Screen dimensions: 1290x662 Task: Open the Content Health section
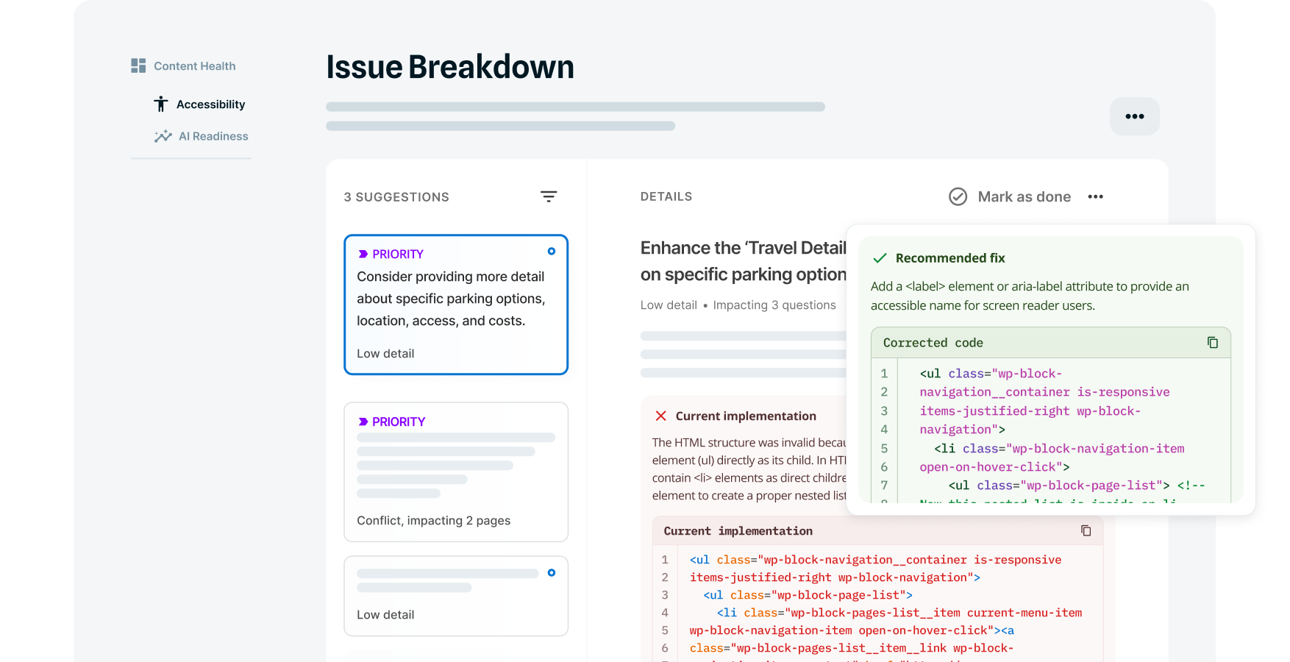pyautogui.click(x=183, y=66)
